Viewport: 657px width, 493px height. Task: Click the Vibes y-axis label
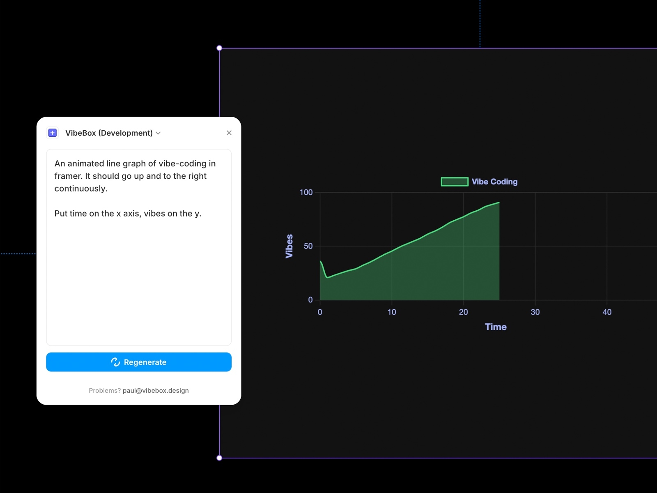pos(289,245)
